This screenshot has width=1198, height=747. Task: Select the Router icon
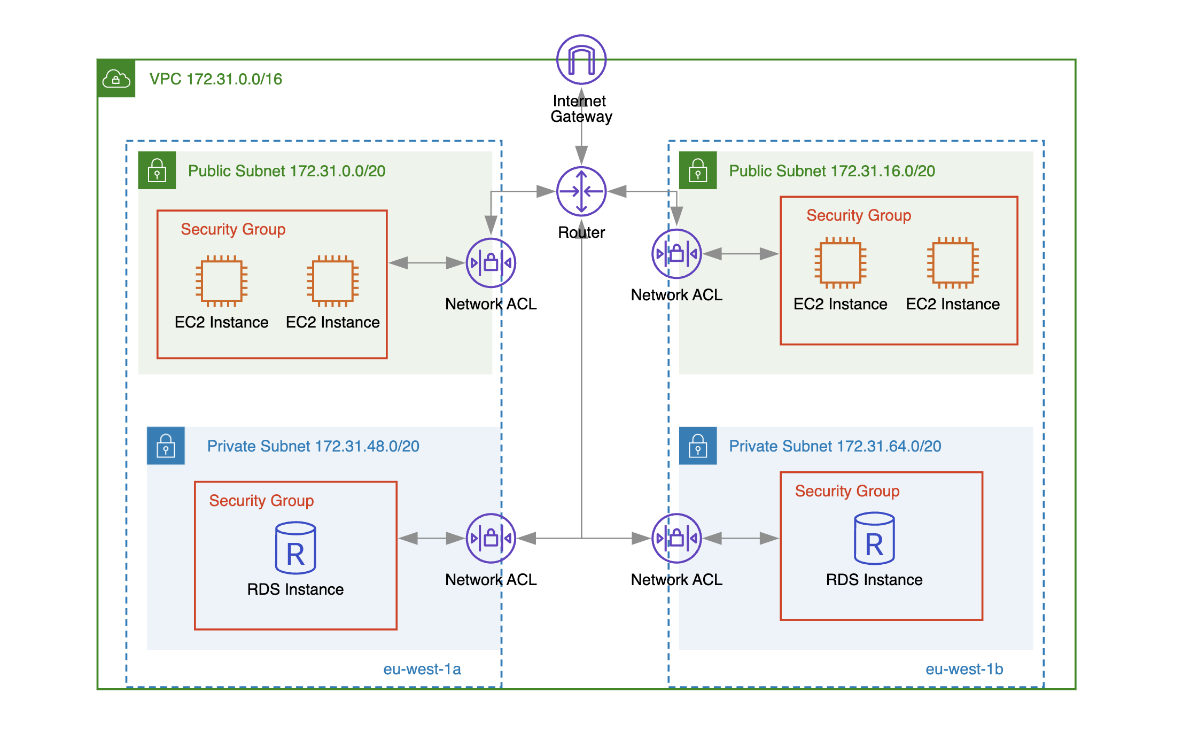click(x=581, y=191)
